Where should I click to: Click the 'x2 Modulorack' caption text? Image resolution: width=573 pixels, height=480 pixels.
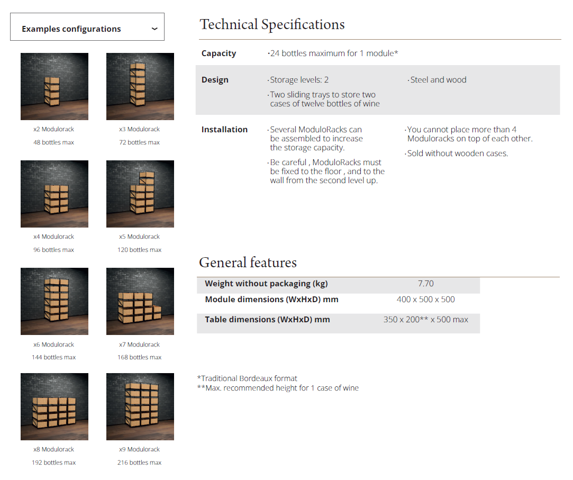(53, 129)
